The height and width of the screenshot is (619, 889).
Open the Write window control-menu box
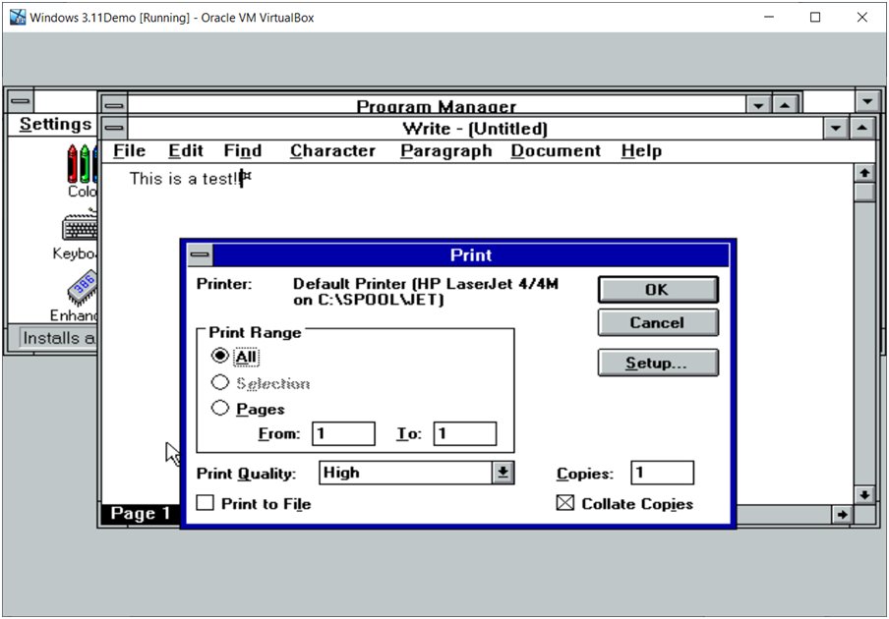point(114,128)
